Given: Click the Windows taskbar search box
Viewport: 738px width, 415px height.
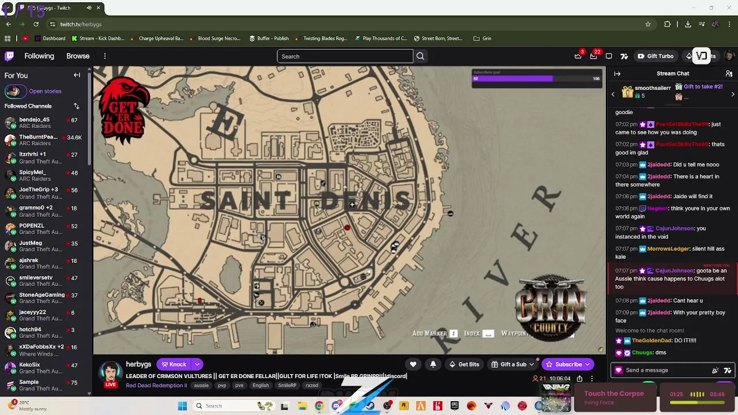Looking at the screenshot, I should (233, 406).
